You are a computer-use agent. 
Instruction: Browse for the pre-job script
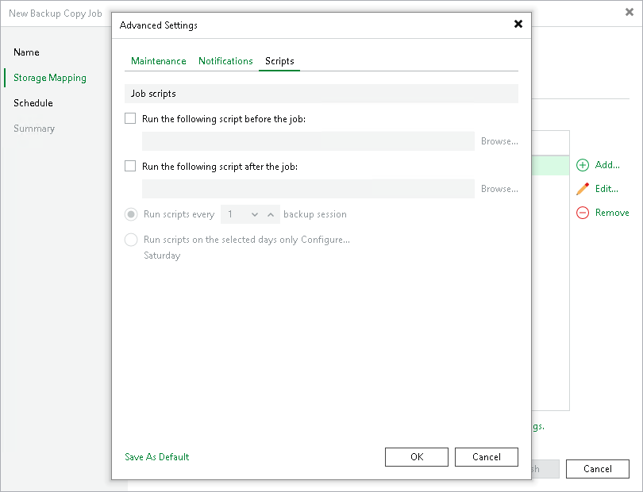point(499,141)
